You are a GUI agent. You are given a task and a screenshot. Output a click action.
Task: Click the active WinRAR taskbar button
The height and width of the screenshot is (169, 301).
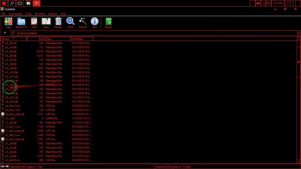[37, 3]
